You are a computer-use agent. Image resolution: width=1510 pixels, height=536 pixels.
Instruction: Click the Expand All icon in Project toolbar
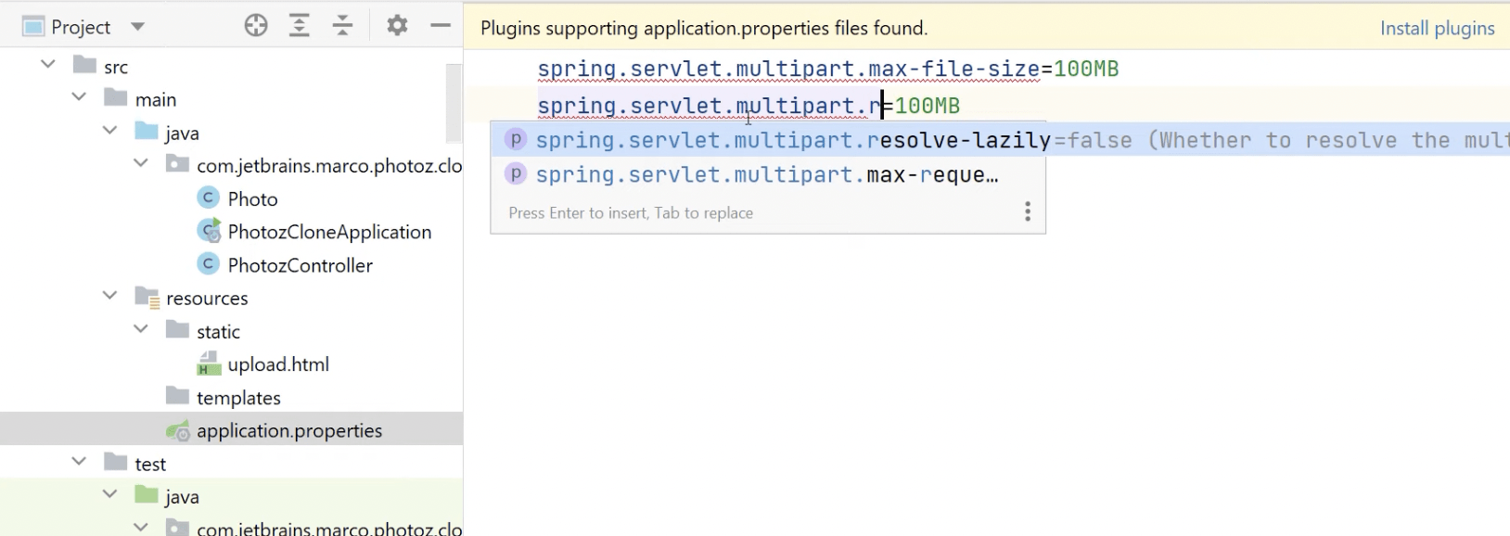click(299, 26)
